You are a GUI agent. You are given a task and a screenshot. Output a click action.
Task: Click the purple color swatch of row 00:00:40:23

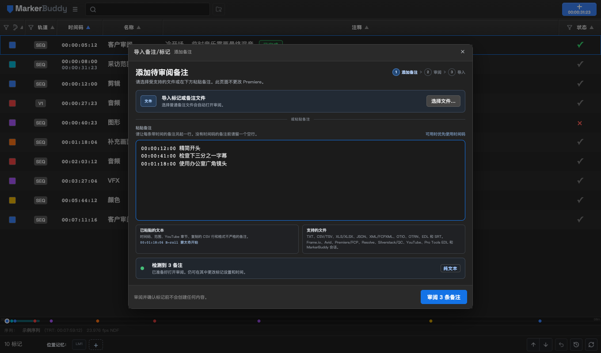pos(12,123)
